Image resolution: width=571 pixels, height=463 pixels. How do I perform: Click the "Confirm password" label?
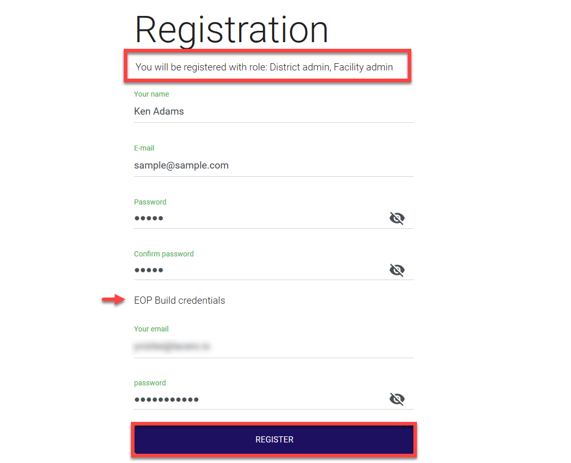point(164,254)
